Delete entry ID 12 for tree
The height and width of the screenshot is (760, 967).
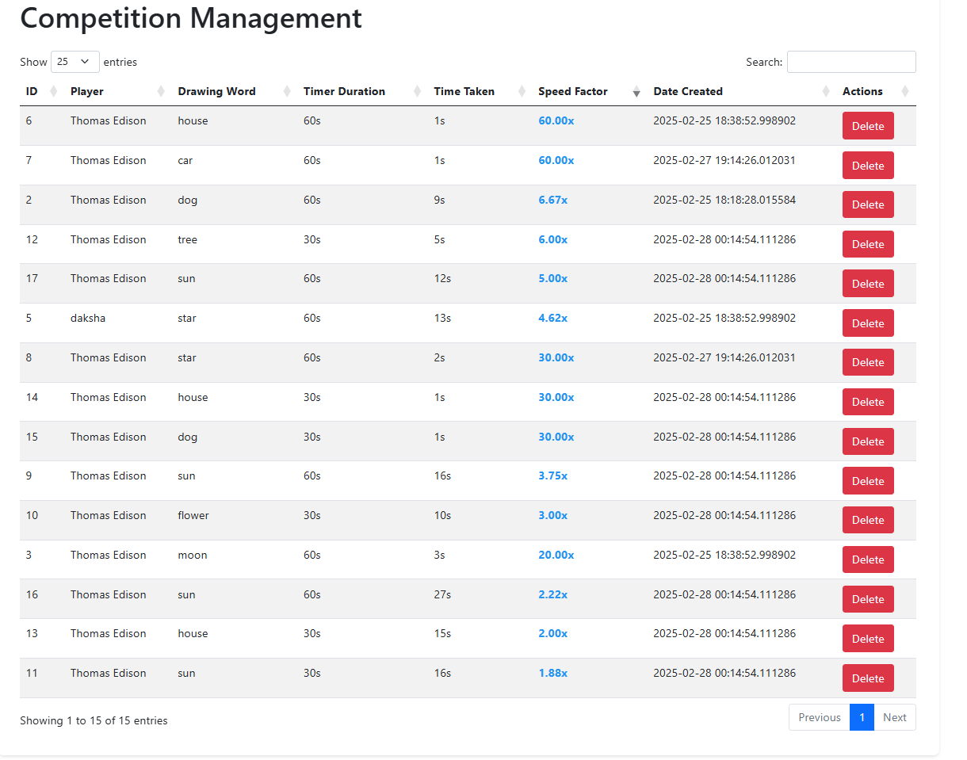(868, 244)
